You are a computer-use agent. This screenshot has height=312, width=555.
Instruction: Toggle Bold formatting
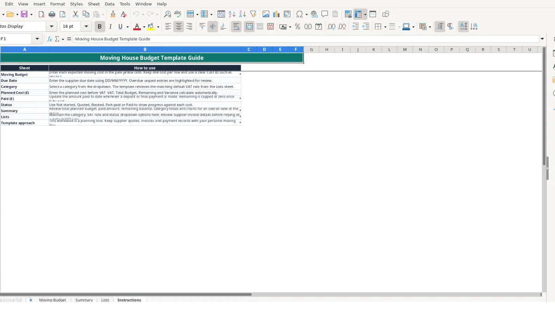click(99, 27)
